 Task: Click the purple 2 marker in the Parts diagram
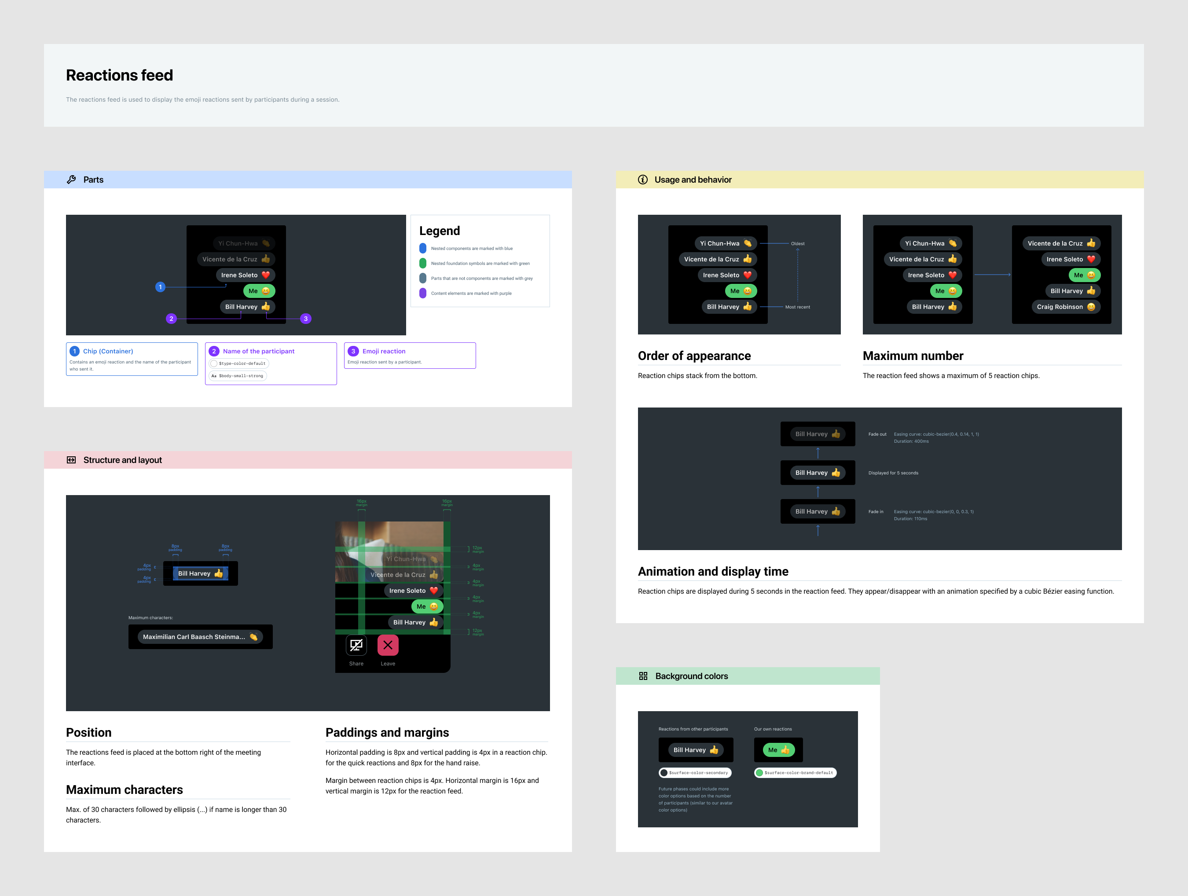pyautogui.click(x=171, y=319)
